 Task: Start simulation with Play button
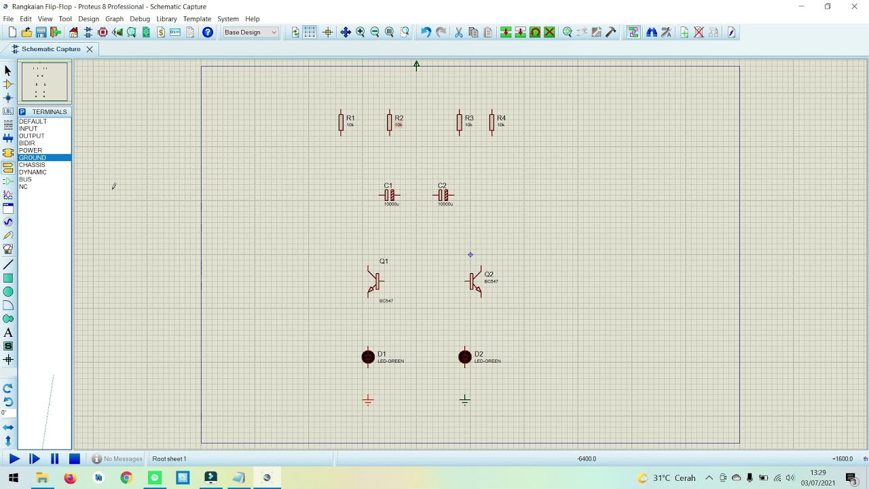14,459
